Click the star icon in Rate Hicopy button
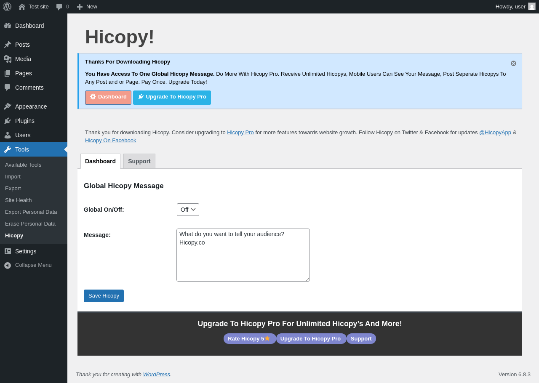The image size is (539, 383). click(x=267, y=338)
